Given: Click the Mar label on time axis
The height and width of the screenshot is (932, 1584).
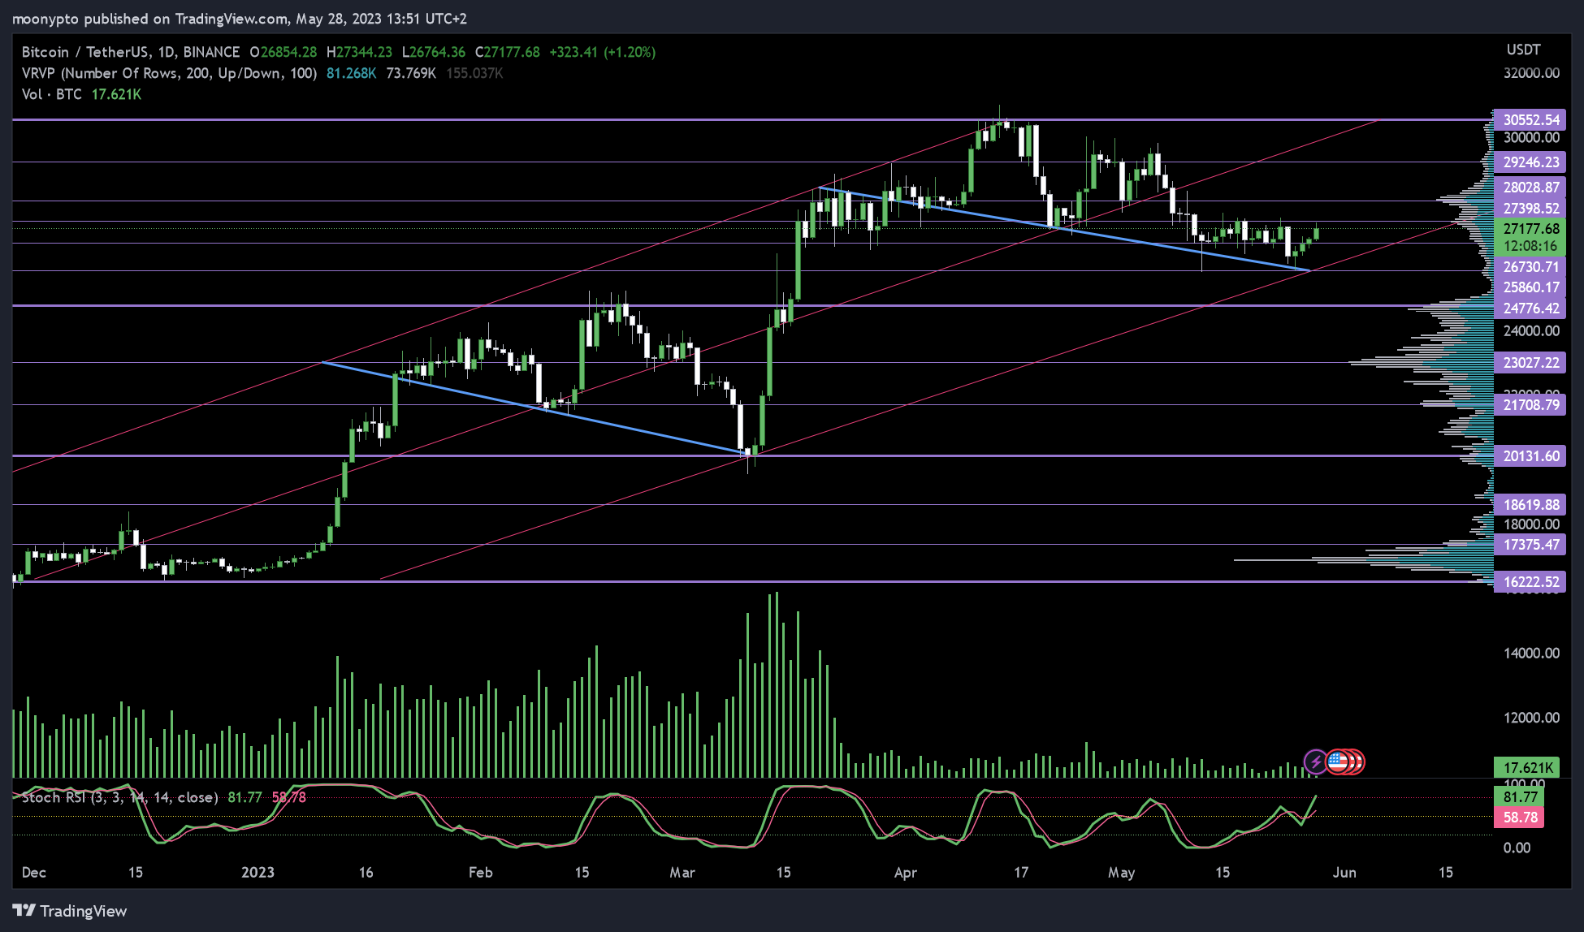Looking at the screenshot, I should [x=682, y=873].
